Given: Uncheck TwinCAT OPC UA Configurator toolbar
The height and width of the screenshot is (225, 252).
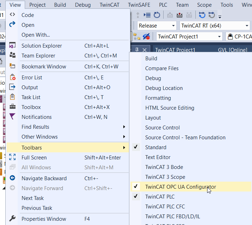Looking at the screenshot, I should [x=191, y=187].
